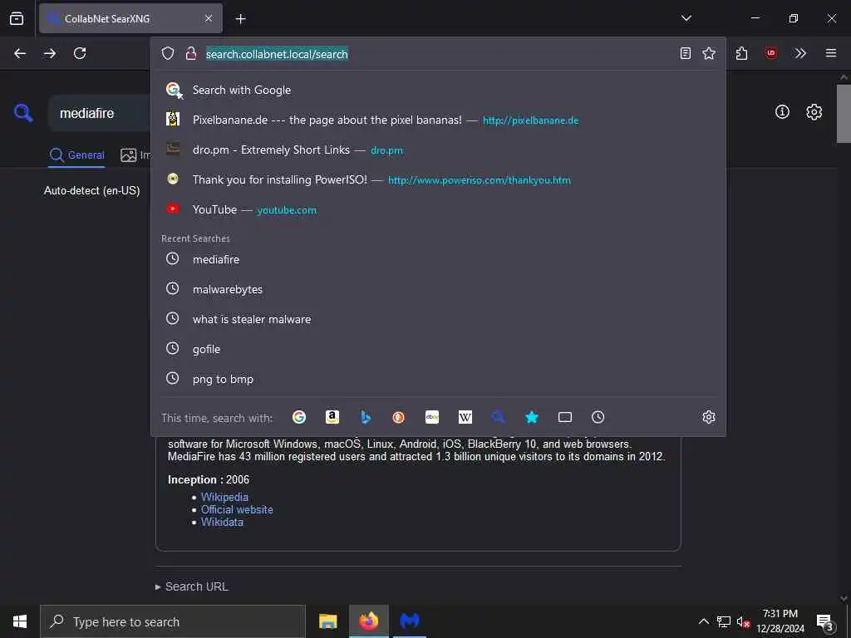Search this time with Amazon icon
This screenshot has width=851, height=638.
(332, 417)
